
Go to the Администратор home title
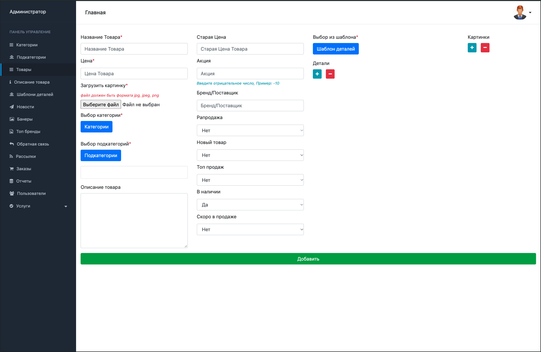28,12
